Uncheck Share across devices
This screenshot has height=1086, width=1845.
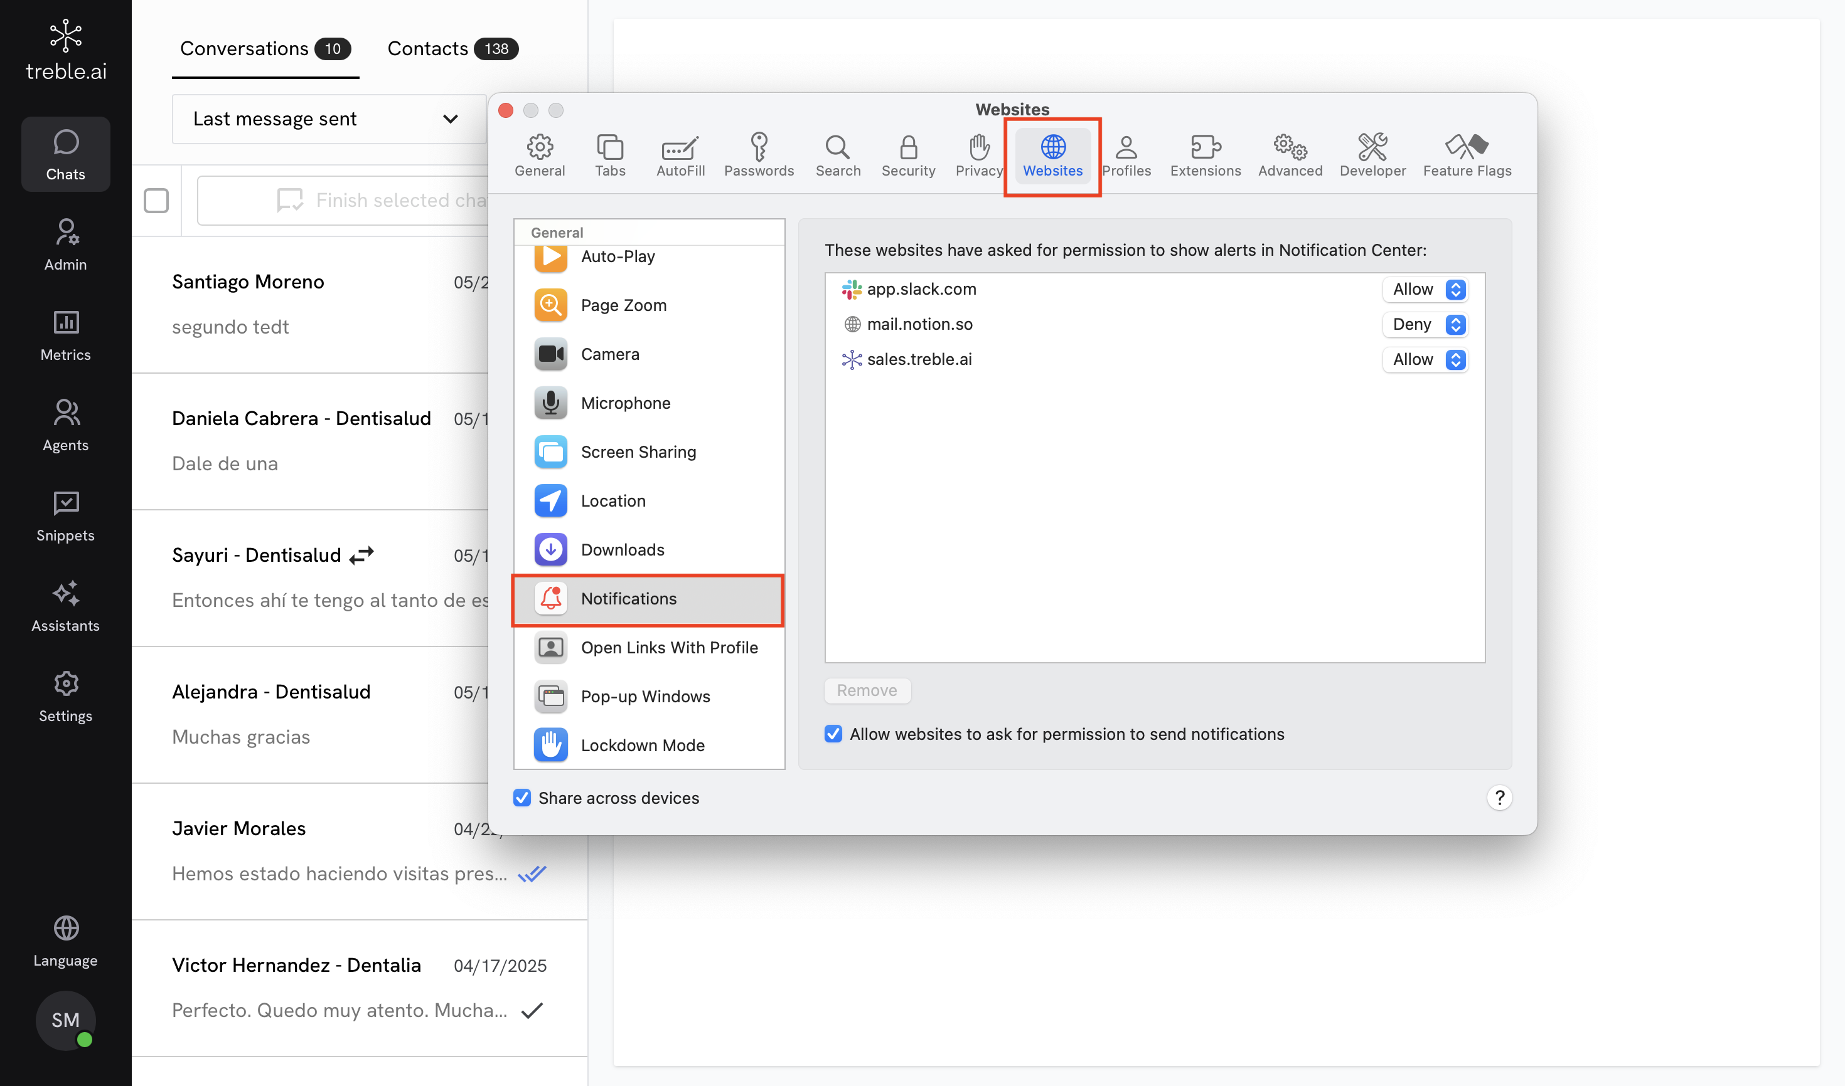click(x=521, y=798)
